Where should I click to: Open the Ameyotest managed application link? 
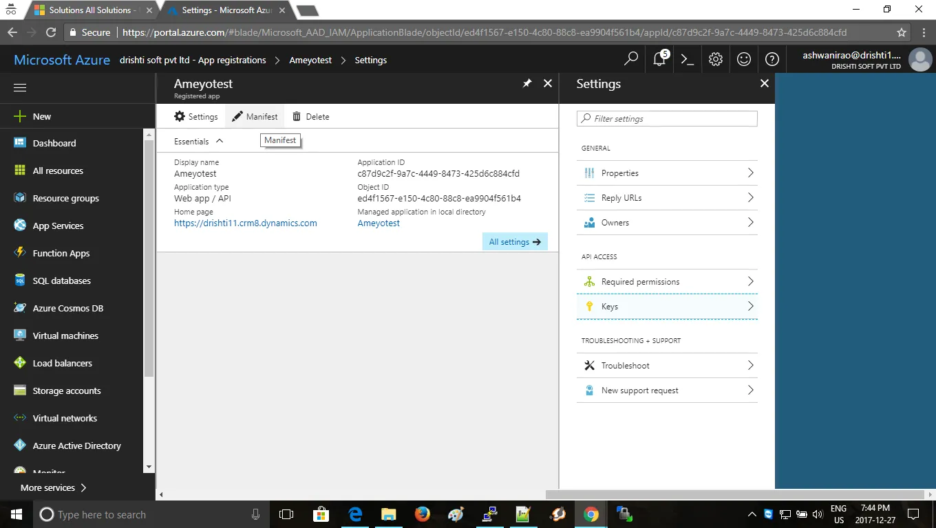click(x=379, y=223)
